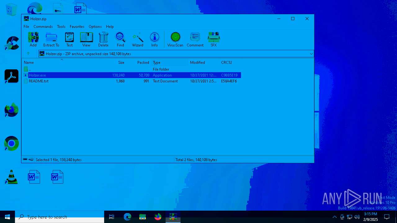Click the README.txt file icon

(26, 81)
